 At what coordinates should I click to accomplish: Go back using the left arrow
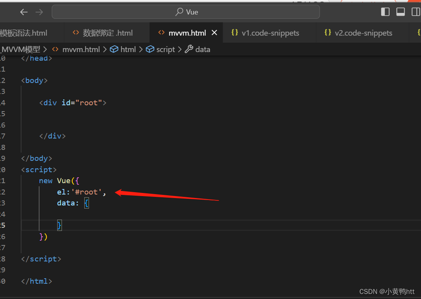pyautogui.click(x=24, y=12)
